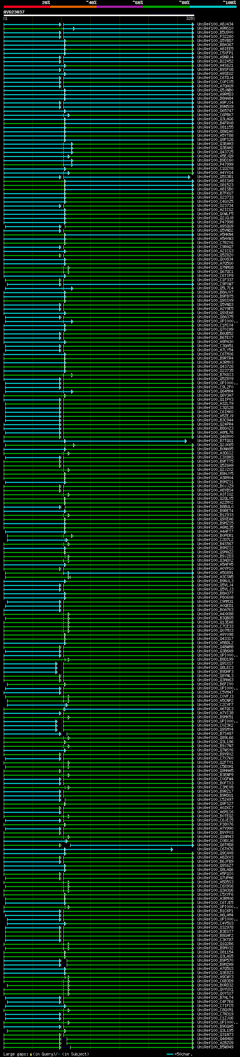Click hit label UniRef100_P80608
240x1057 pixels.
(215, 598)
